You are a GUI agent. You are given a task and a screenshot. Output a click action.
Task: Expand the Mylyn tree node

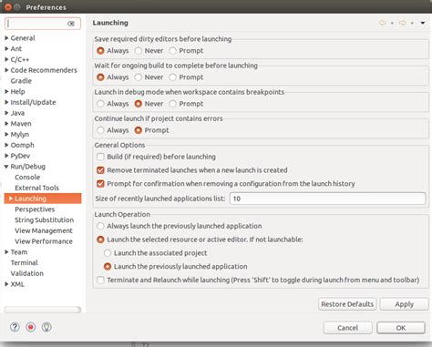(x=6, y=134)
